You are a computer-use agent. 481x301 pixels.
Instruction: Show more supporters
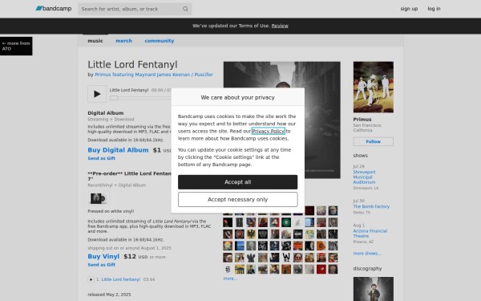[x=230, y=279]
